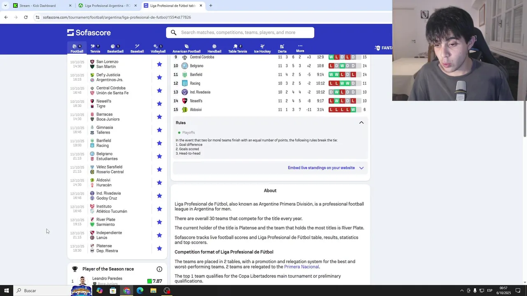Toggle star for Aldosivi vs Huracán
The image size is (527, 296).
(159, 183)
